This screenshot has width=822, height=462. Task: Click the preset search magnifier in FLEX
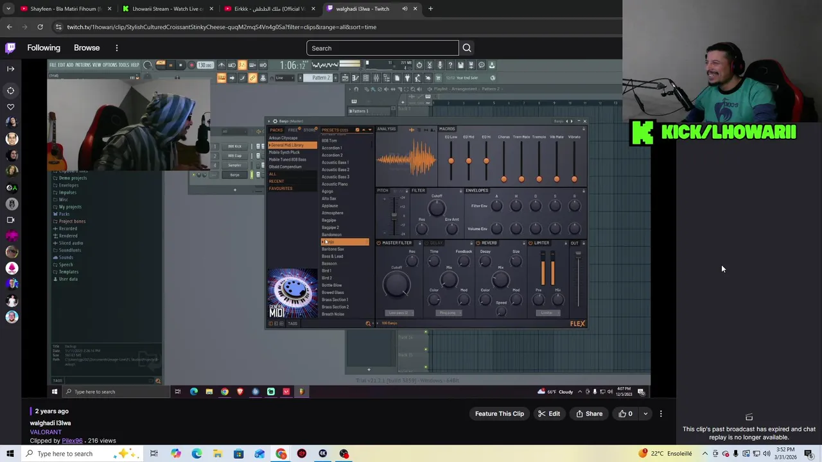[x=368, y=323]
